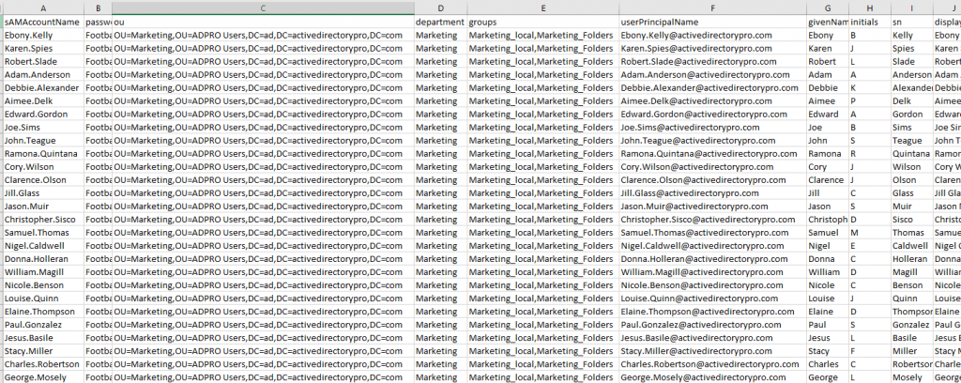Viewport: 961px width, 383px height.
Task: Select column C header
Action: [x=263, y=8]
